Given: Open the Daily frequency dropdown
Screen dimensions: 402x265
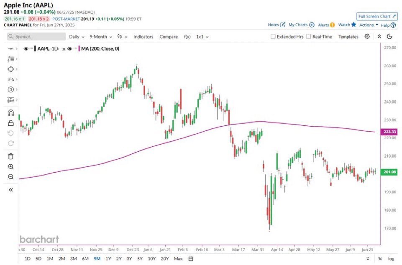Looking at the screenshot, I should click(77, 37).
